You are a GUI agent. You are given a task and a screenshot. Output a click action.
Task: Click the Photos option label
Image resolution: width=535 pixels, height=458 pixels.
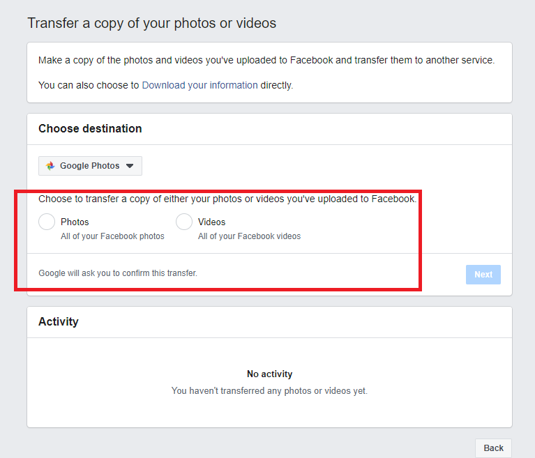[x=75, y=222]
